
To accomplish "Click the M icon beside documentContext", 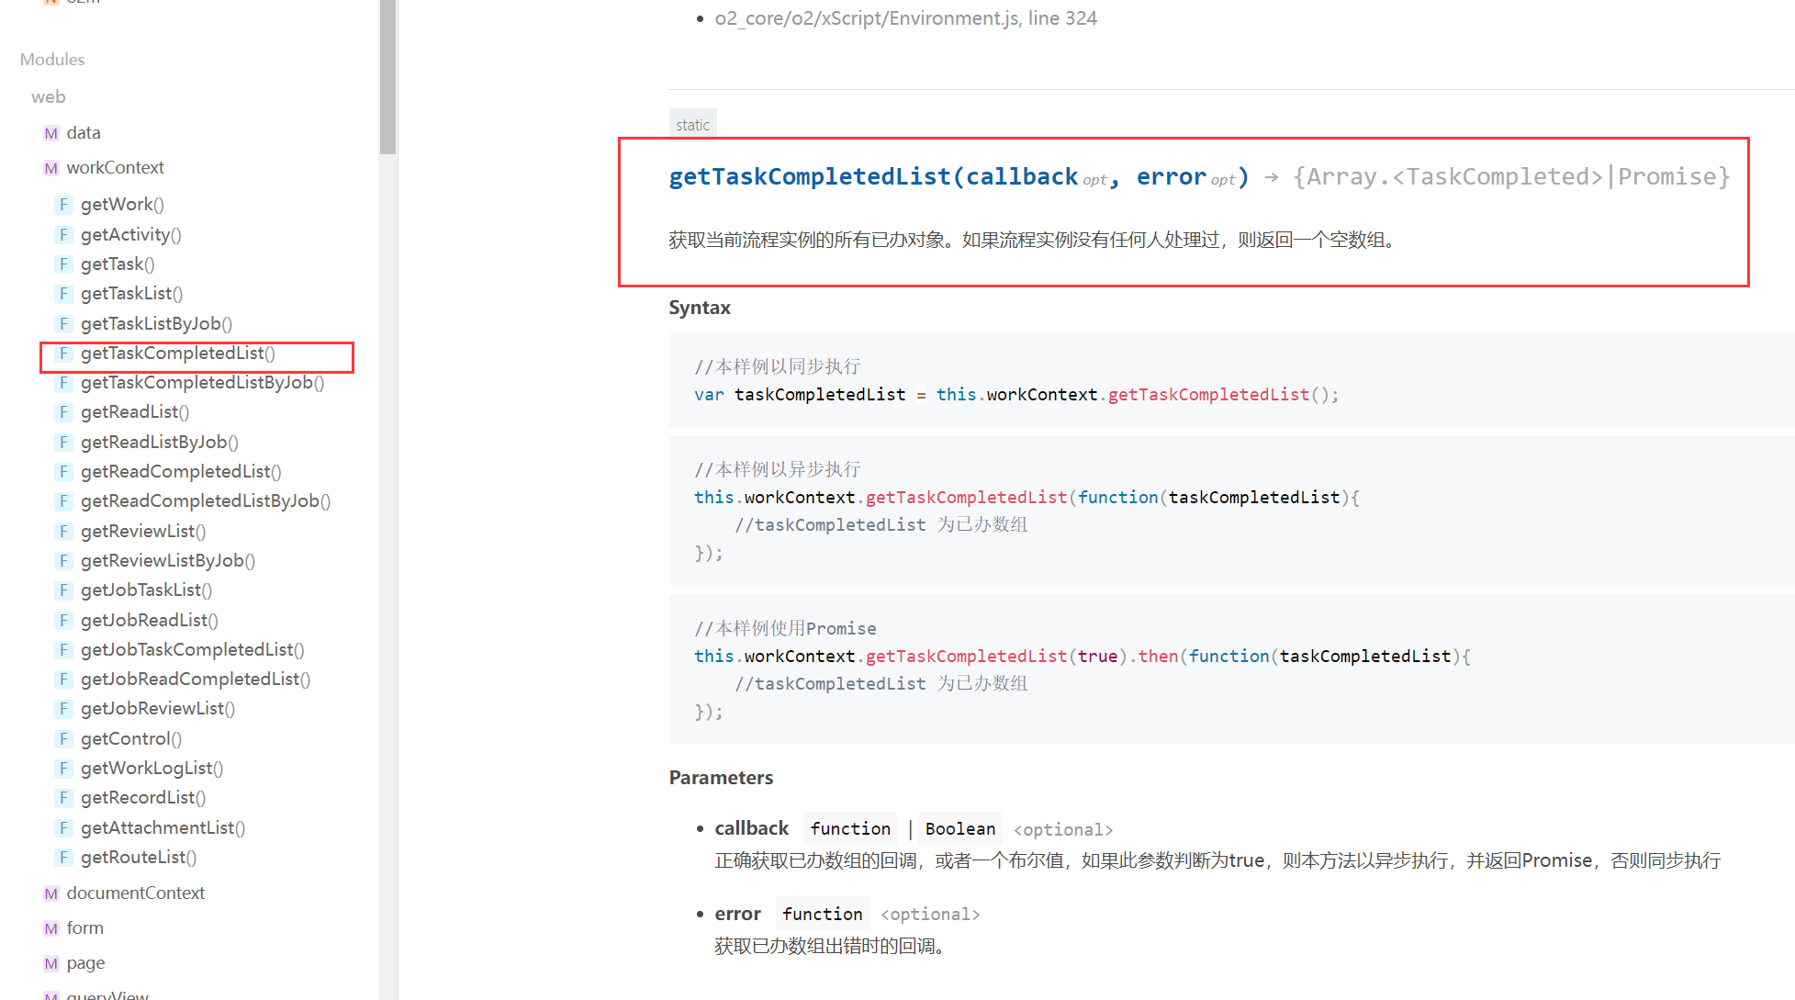I will coord(51,893).
